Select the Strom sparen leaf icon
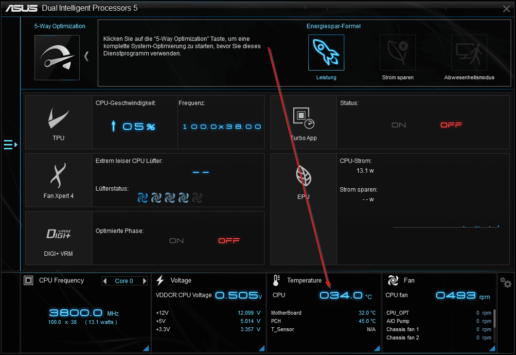 pyautogui.click(x=397, y=53)
